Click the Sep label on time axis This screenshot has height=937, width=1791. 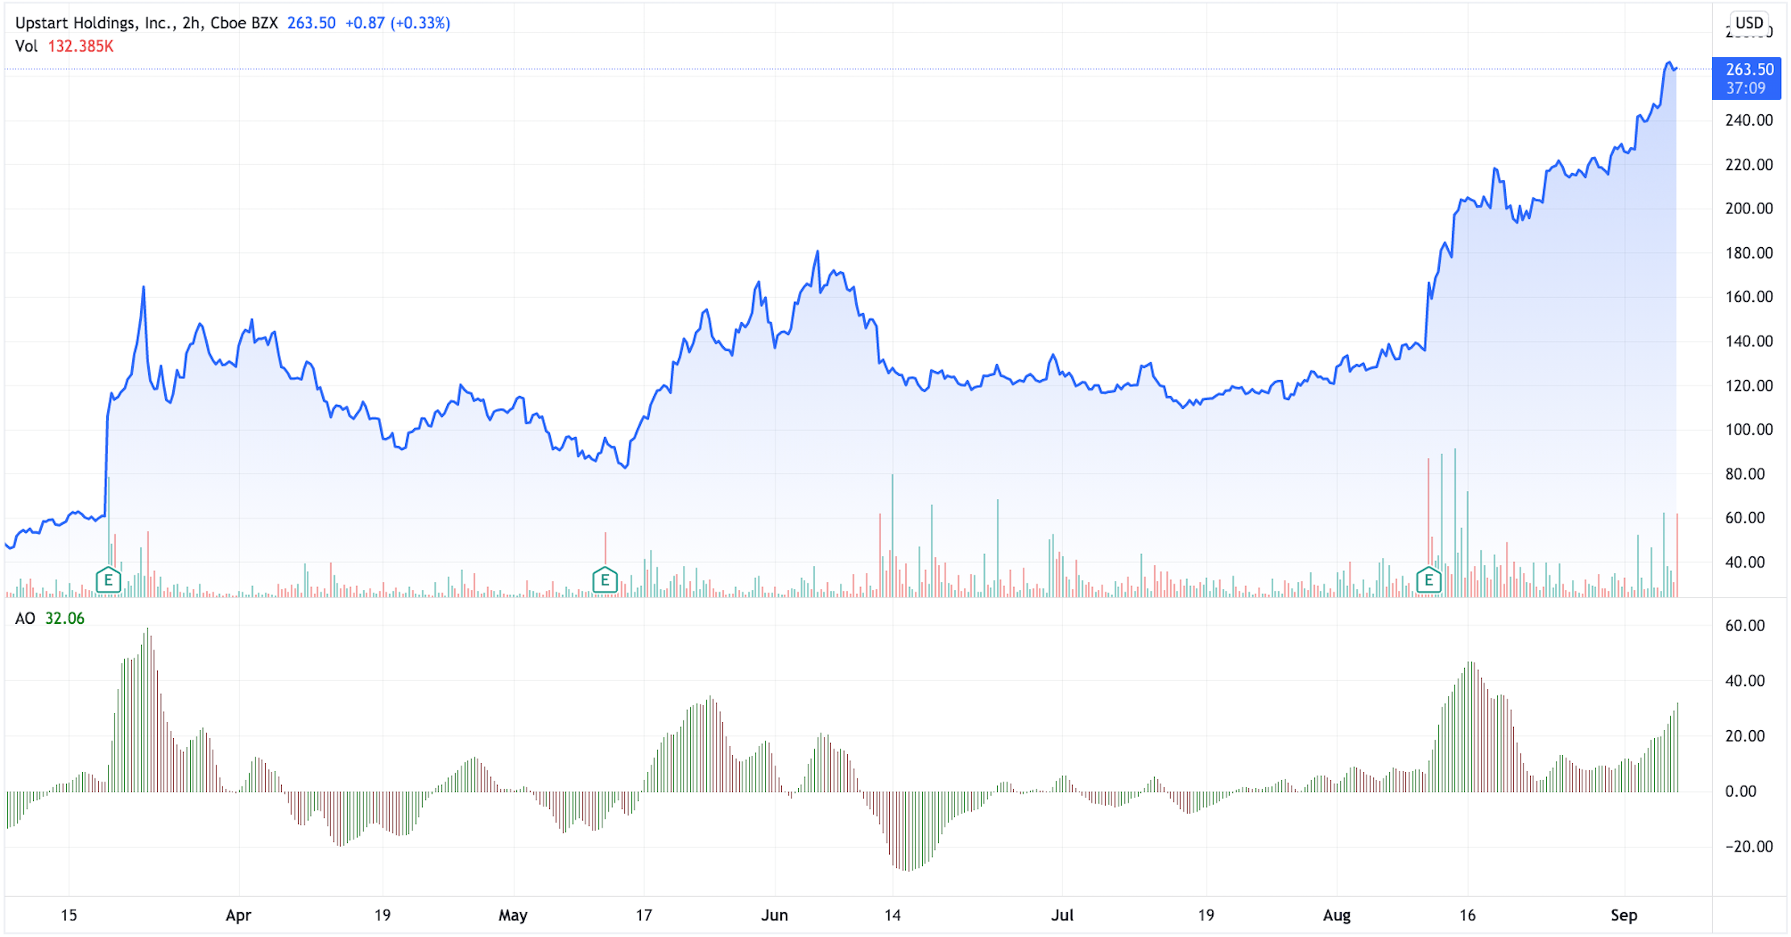click(1623, 915)
